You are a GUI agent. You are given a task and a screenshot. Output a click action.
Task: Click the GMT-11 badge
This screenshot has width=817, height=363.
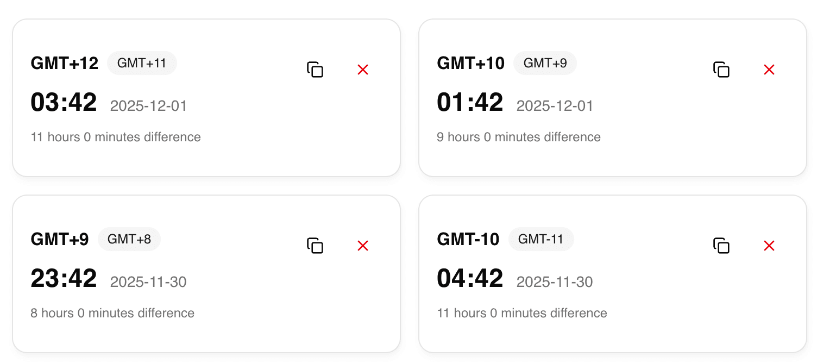541,239
